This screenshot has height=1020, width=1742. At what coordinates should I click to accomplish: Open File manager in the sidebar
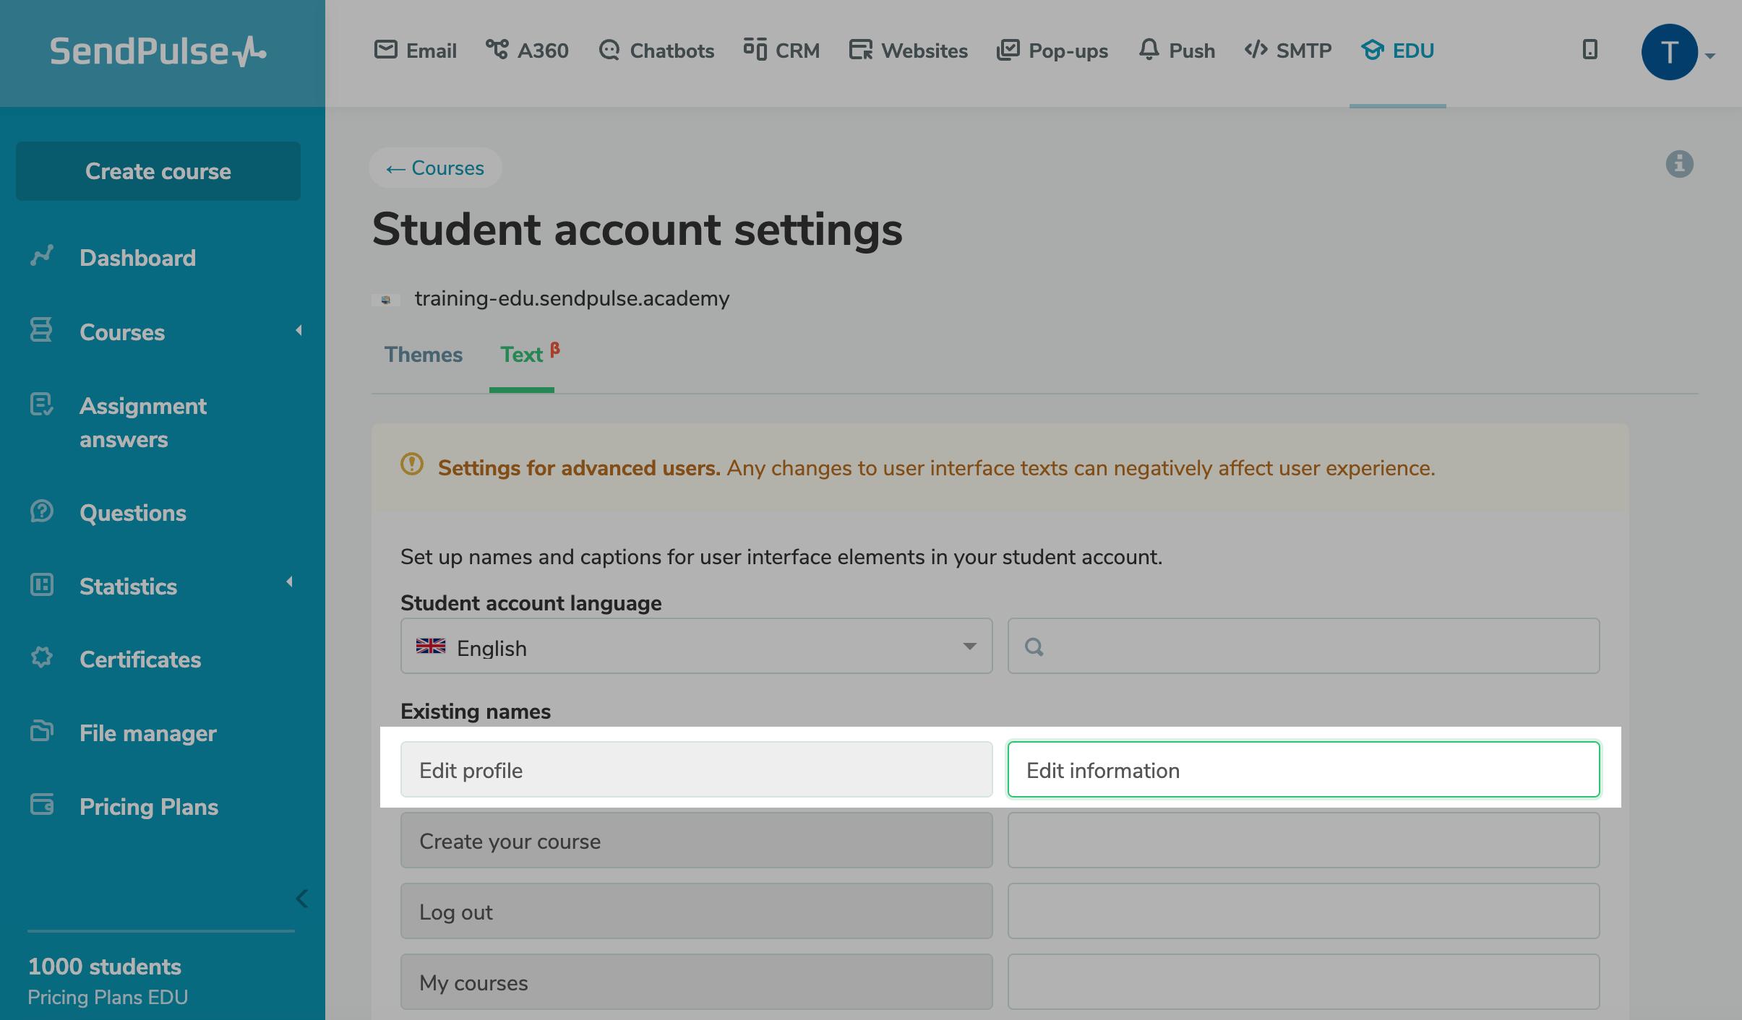coord(148,733)
